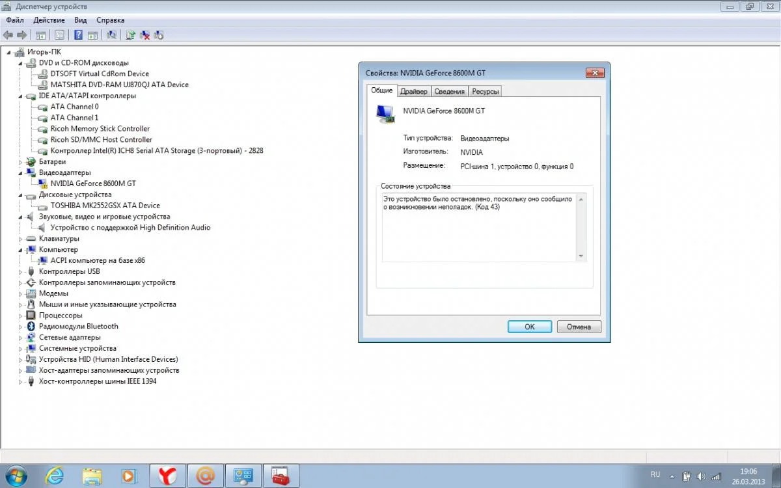Click the update driver software toolbar icon

pyautogui.click(x=130, y=35)
